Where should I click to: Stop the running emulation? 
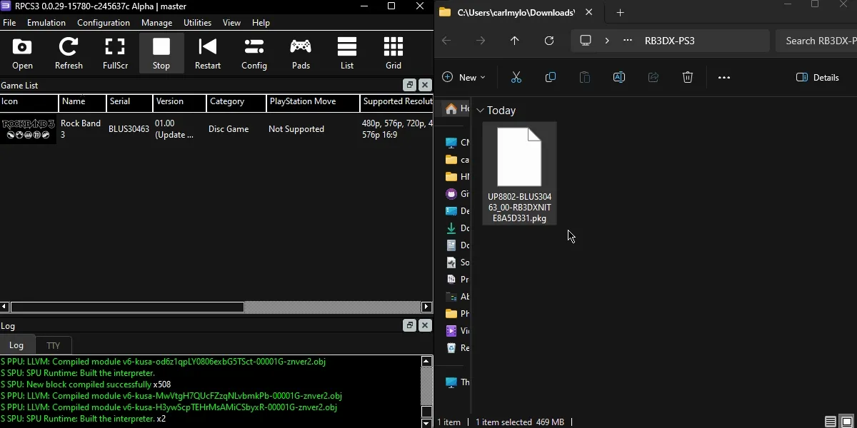(x=161, y=53)
